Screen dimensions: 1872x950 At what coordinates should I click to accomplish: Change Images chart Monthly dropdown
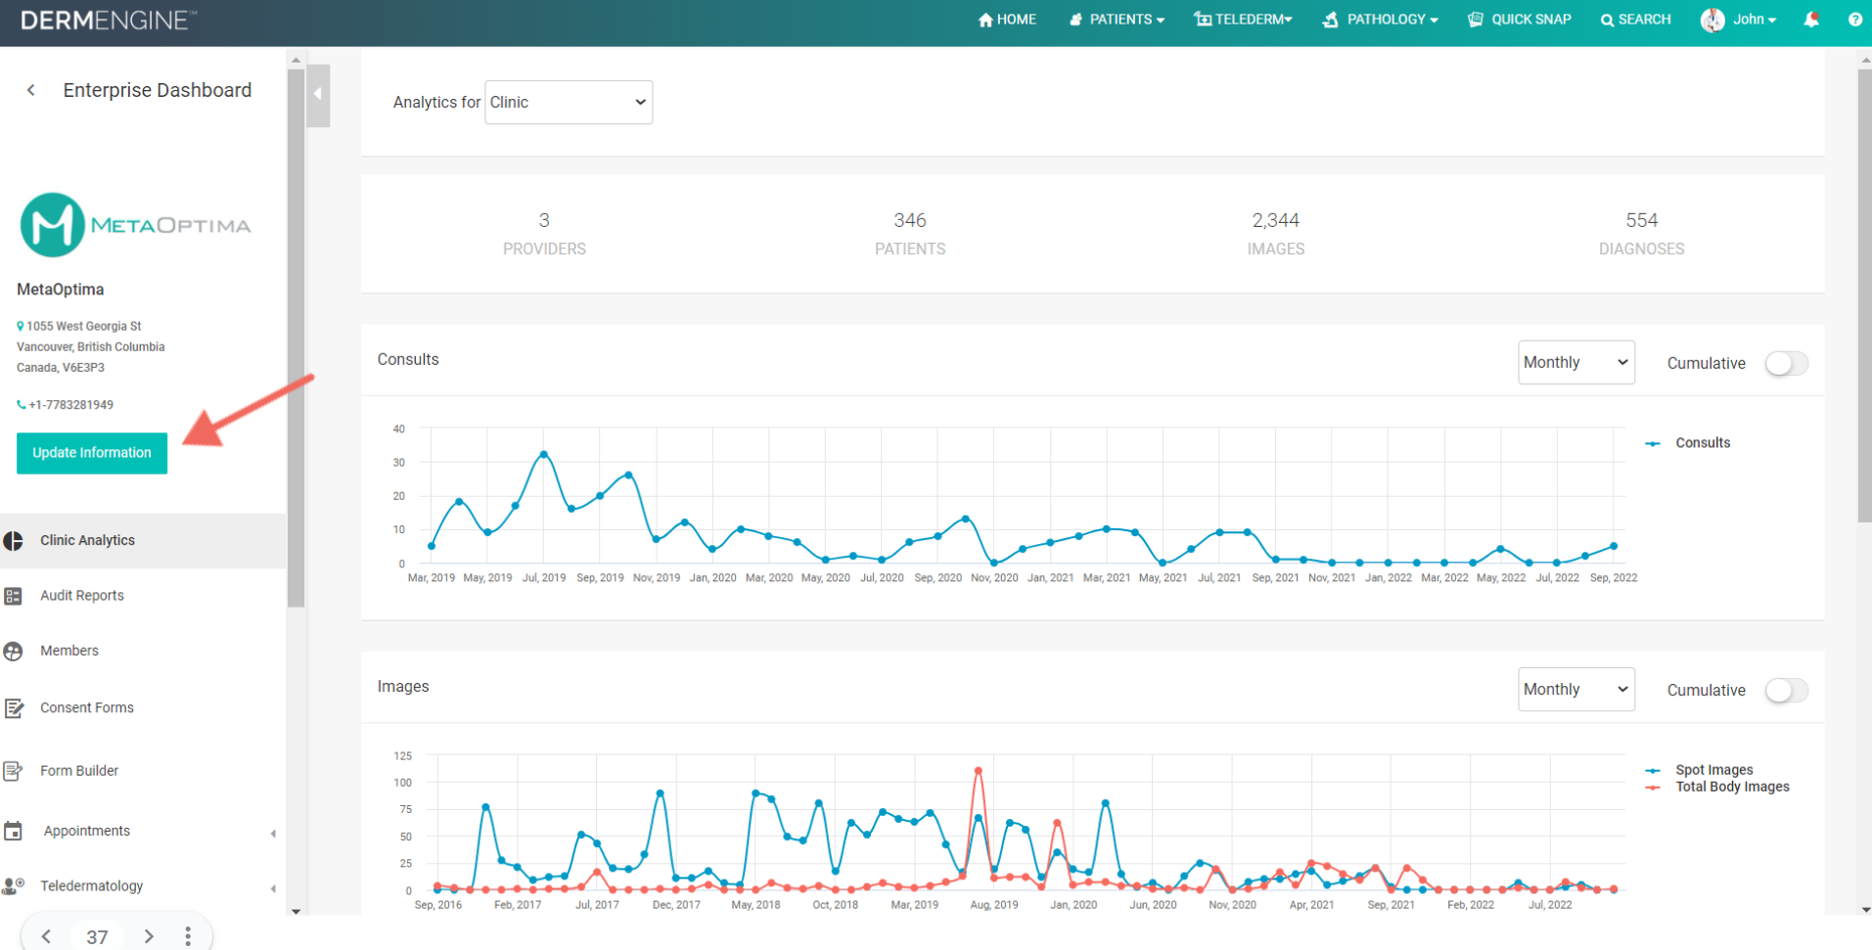pyautogui.click(x=1575, y=690)
